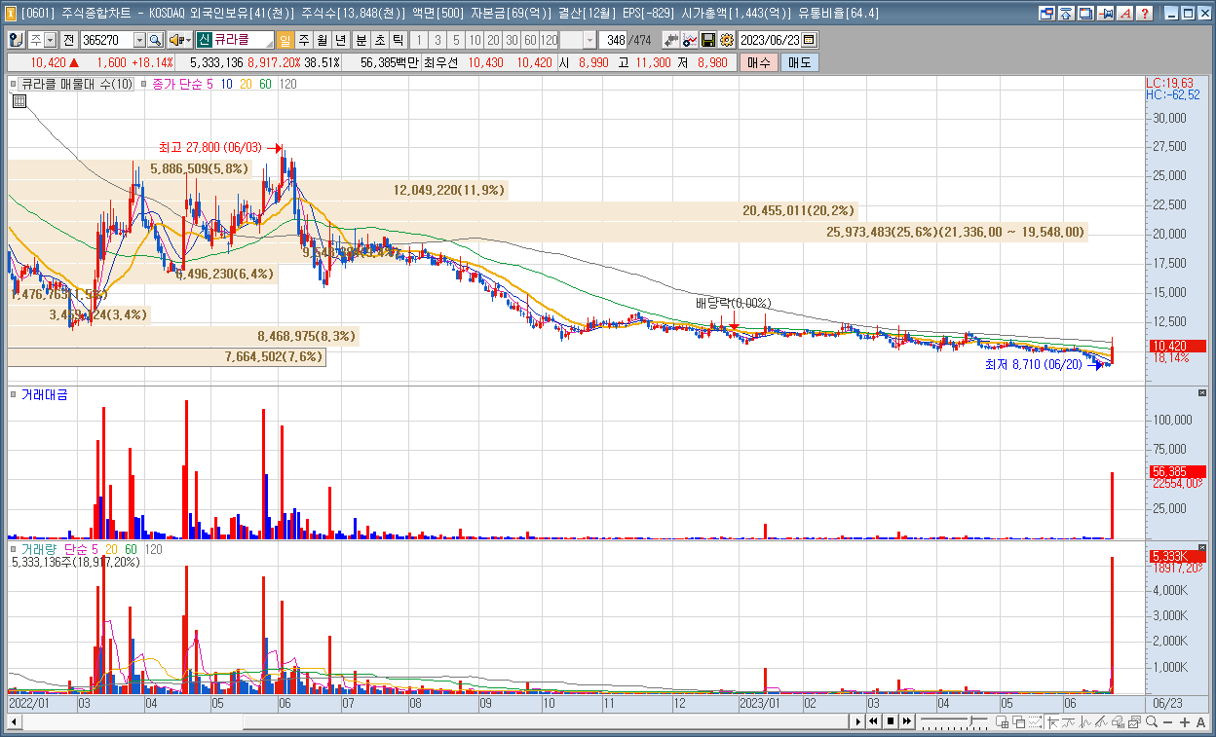Toggle 거래대금 panel marker
The height and width of the screenshot is (737, 1216).
tap(15, 394)
